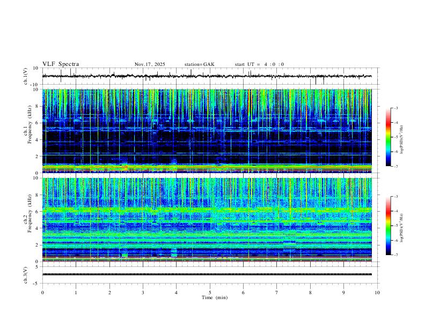Screen dimensions: 425x328
Task: Click the log(PSD) label beside ch.1 color bar
Action: point(402,140)
